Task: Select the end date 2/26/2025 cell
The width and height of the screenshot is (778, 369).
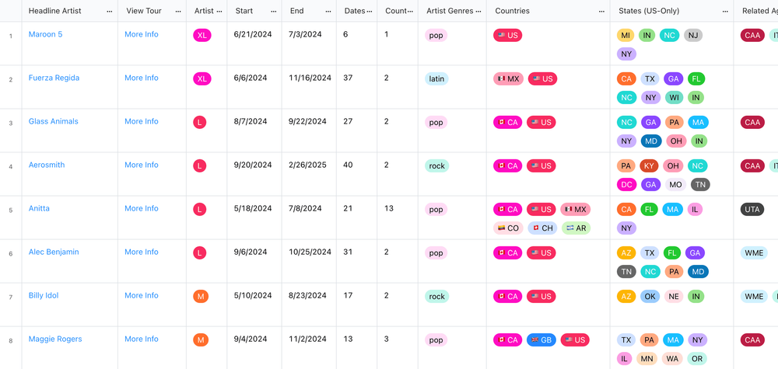Action: pyautogui.click(x=309, y=174)
